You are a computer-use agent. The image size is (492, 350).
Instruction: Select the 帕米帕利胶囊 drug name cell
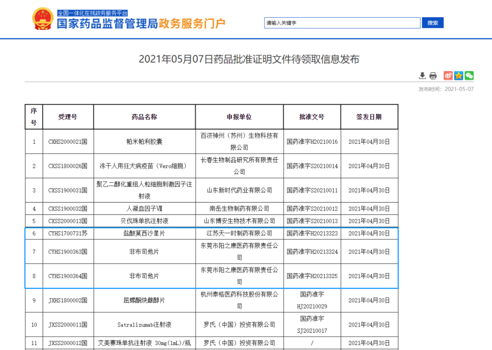click(144, 142)
